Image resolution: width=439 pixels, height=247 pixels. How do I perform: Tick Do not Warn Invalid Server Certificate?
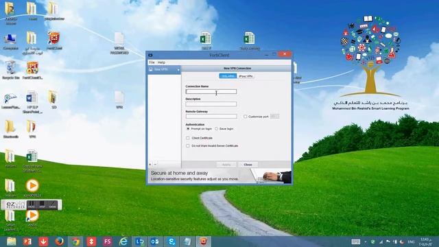(x=188, y=146)
